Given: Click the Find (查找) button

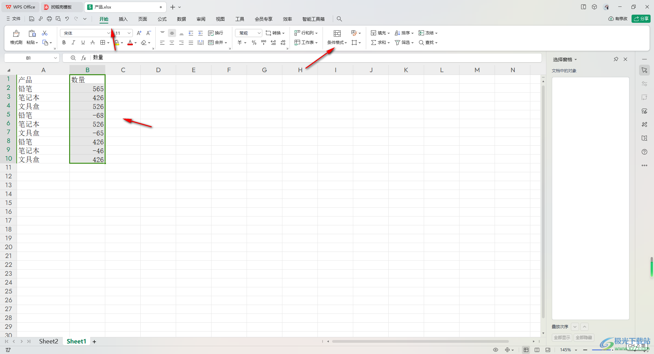Looking at the screenshot, I should click(x=428, y=43).
